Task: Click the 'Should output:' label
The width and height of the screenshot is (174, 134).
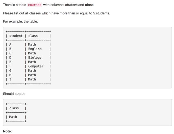Action: [x=14, y=94]
